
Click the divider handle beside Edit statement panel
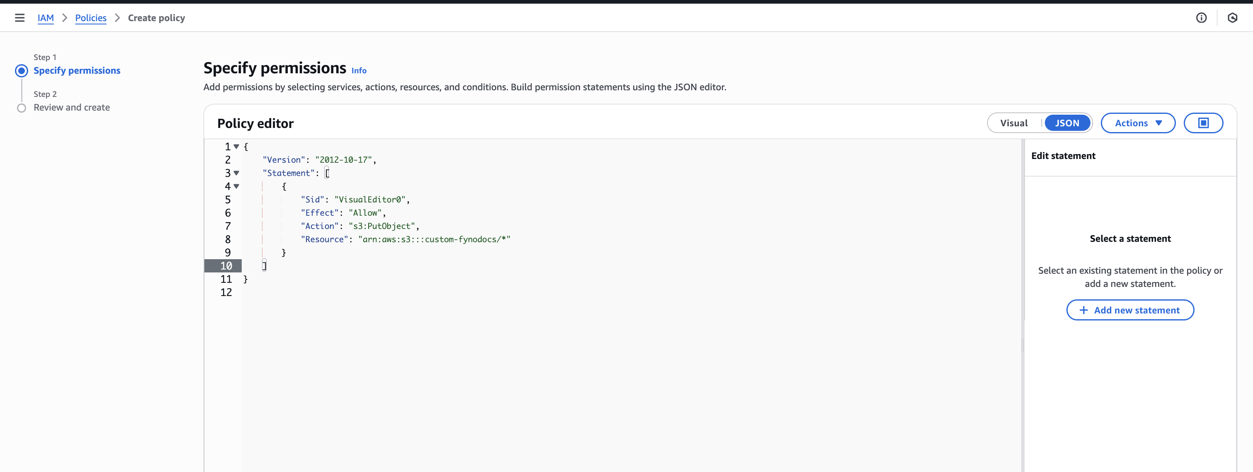[1022, 345]
